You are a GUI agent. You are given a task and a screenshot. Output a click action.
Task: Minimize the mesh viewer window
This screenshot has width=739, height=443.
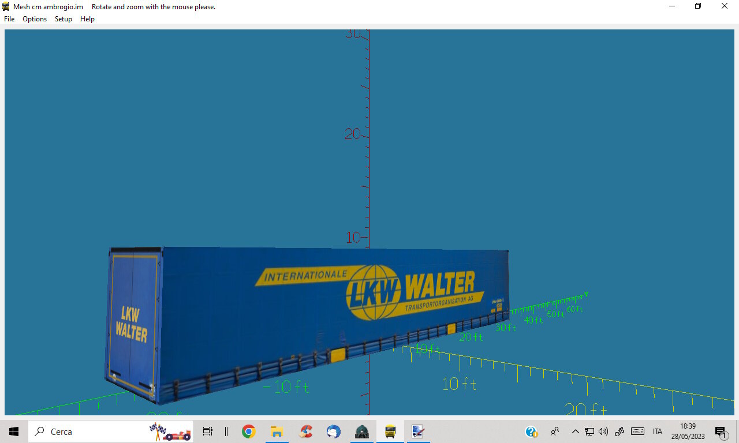673,6
